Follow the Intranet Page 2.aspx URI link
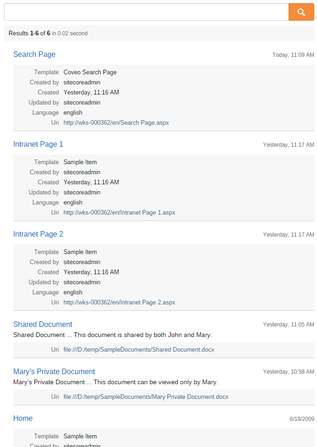This screenshot has height=447, width=317. pyautogui.click(x=119, y=302)
